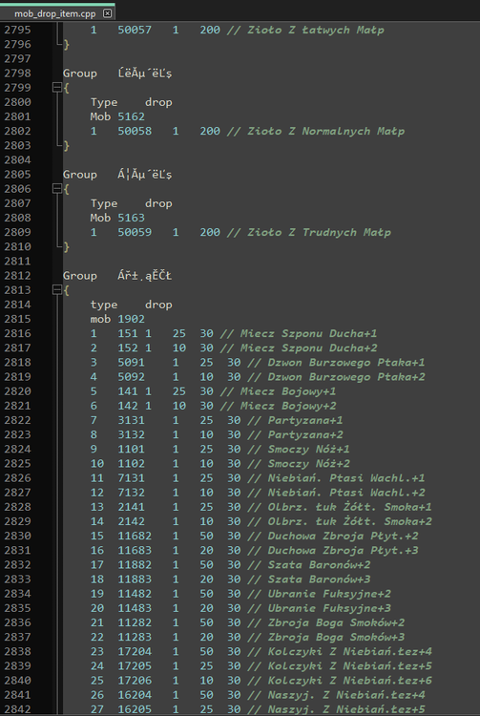Image resolution: width=480 pixels, height=716 pixels.
Task: Click the closing brace on line 2803
Action: click(67, 146)
